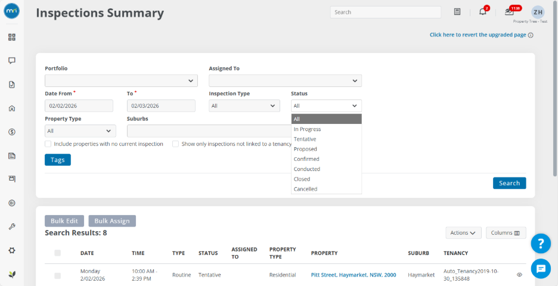Screen dimensions: 558x286
Task: Select Conducted status option
Action: (326, 169)
